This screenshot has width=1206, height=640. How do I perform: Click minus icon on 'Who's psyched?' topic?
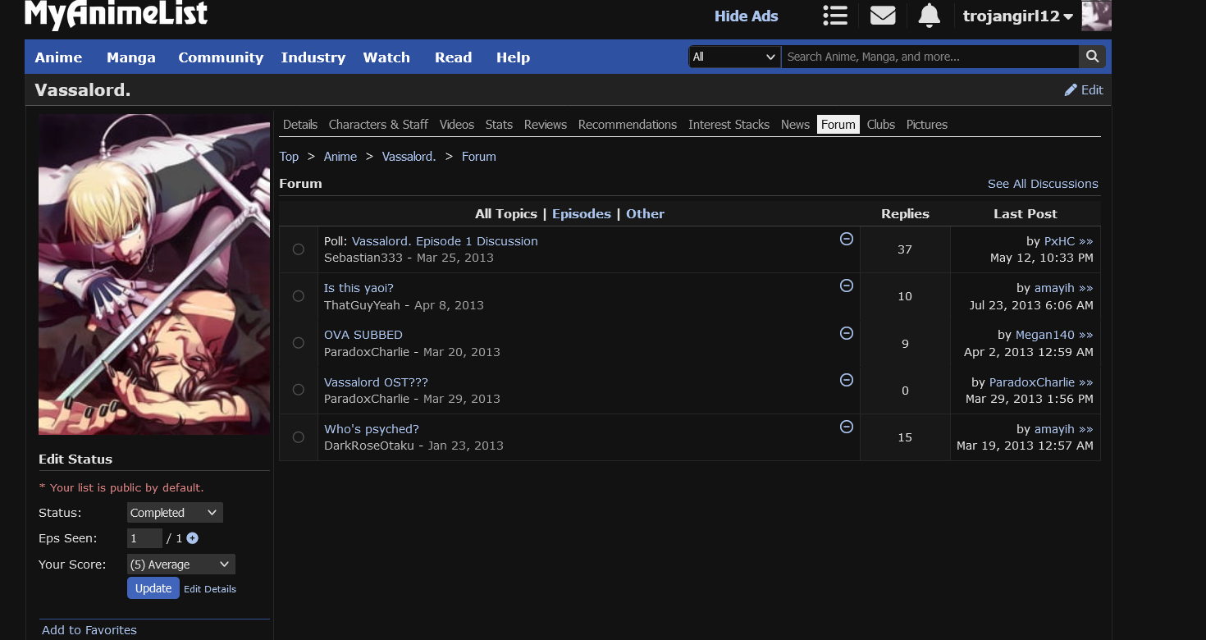coord(847,427)
